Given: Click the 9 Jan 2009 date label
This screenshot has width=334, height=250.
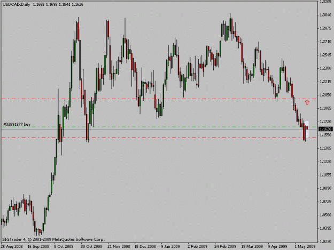Looking at the screenshot, I should (x=170, y=247).
